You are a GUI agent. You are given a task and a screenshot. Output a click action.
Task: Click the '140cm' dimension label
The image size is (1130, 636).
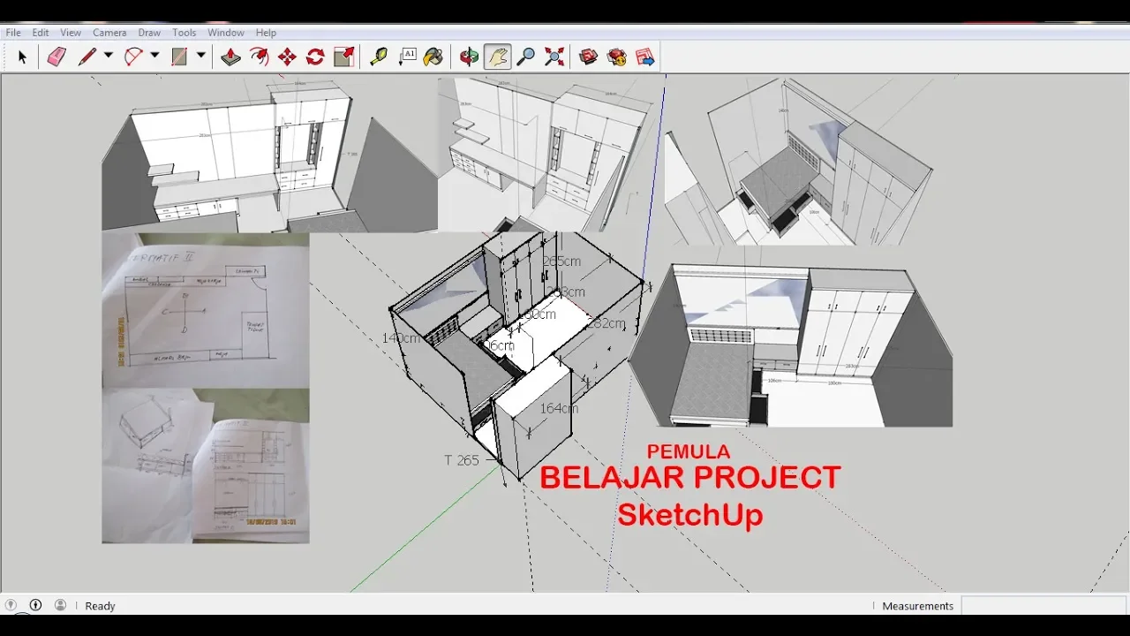point(401,338)
